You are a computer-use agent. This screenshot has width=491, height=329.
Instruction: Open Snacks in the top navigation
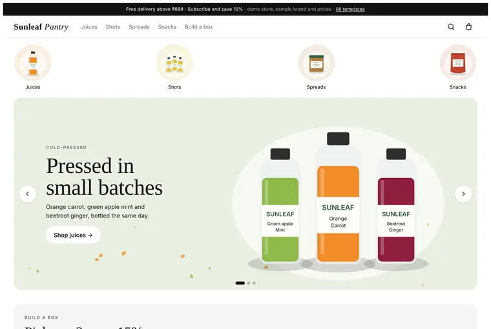point(167,27)
